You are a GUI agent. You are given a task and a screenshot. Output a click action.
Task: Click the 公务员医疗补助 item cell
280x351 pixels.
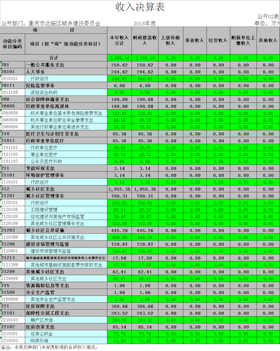[x=46, y=162]
